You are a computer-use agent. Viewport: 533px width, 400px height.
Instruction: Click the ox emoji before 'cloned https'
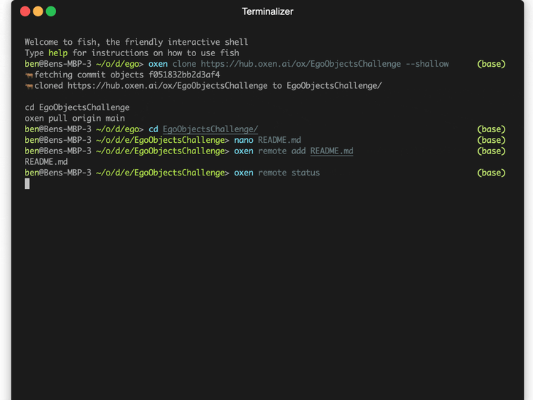pyautogui.click(x=29, y=86)
